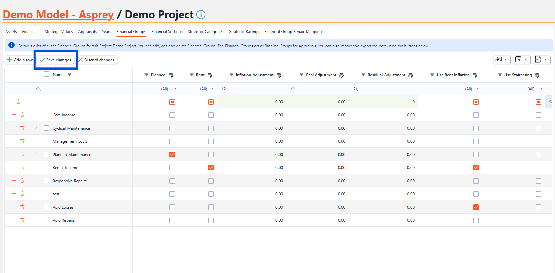
Task: Click the info icon next to Demo Project
Action: [201, 15]
